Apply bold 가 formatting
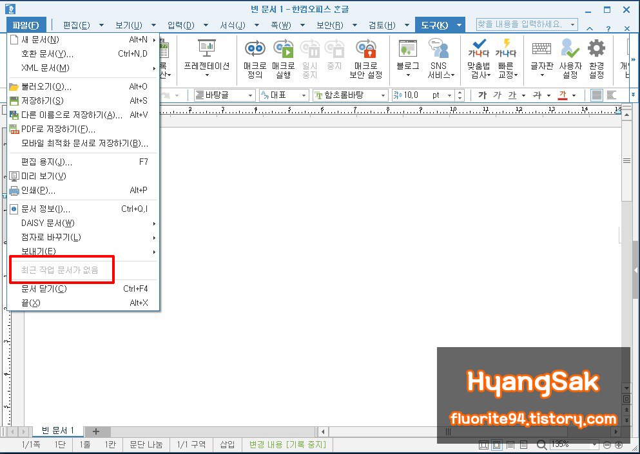Viewport: 640px width, 454px height. pos(483,95)
